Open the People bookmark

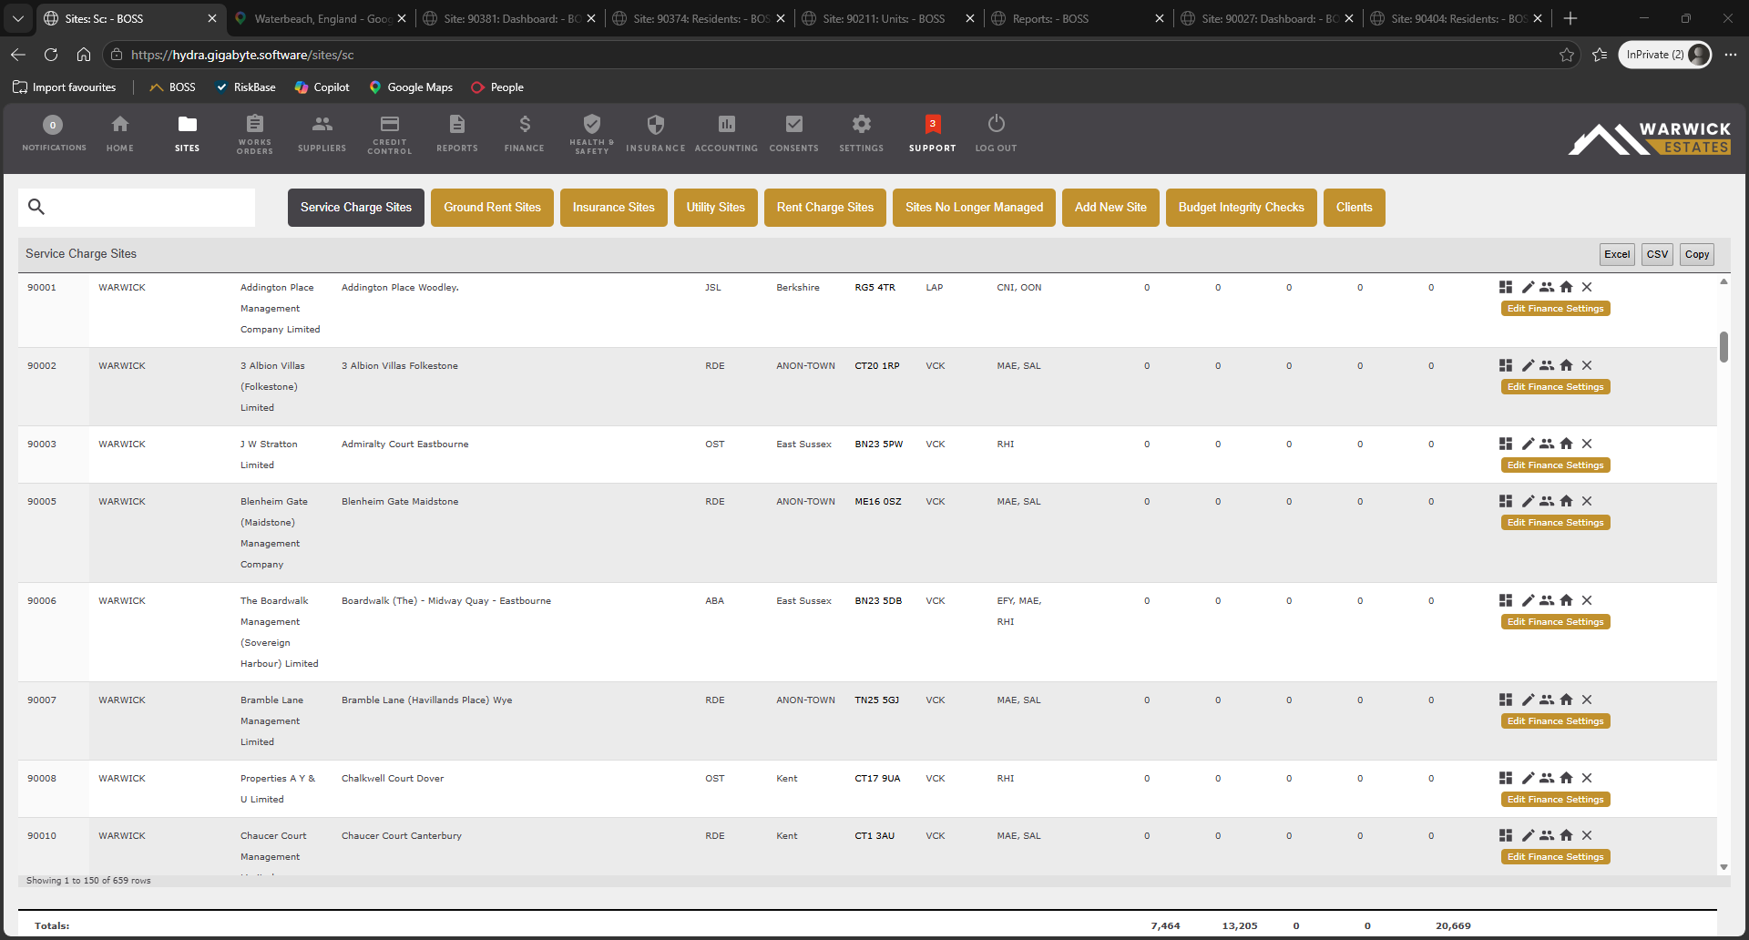pyautogui.click(x=496, y=87)
